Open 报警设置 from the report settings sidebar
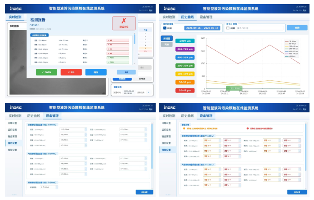314x200 pixels. click(13, 150)
